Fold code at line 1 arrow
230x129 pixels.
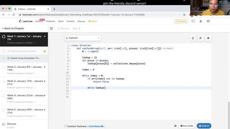70,46
